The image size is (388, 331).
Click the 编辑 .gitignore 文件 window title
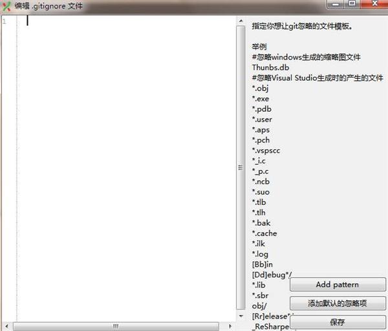click(48, 6)
